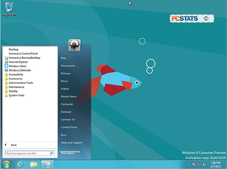Click the Start orb button
227x169 pixels.
click(6, 164)
